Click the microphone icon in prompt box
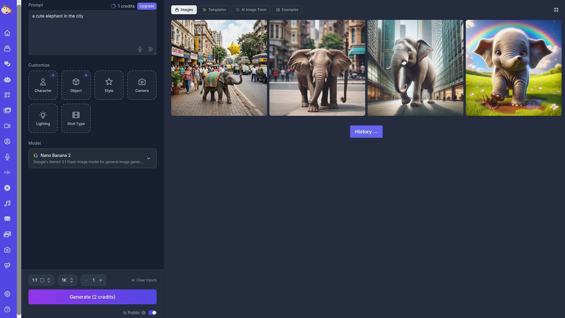Viewport: 565px width, 318px height. [x=140, y=49]
